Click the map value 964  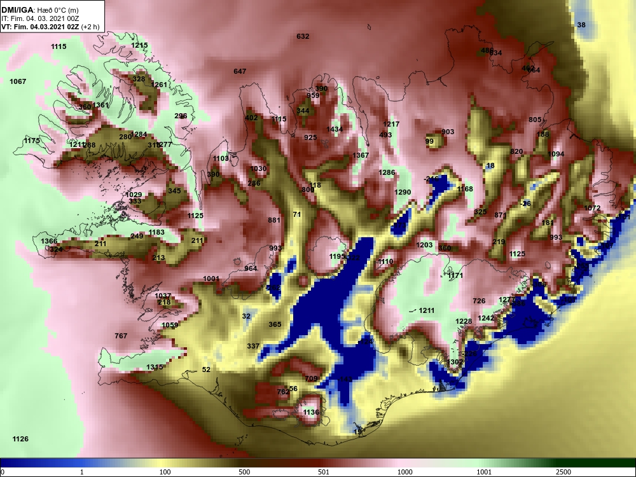point(251,268)
